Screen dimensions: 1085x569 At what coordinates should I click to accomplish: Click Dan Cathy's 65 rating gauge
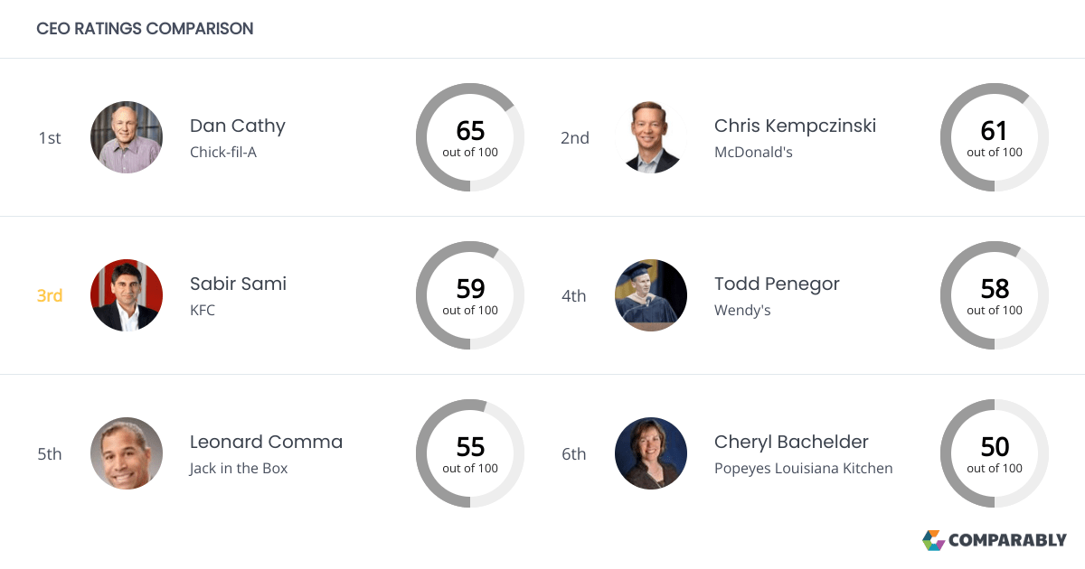click(470, 137)
